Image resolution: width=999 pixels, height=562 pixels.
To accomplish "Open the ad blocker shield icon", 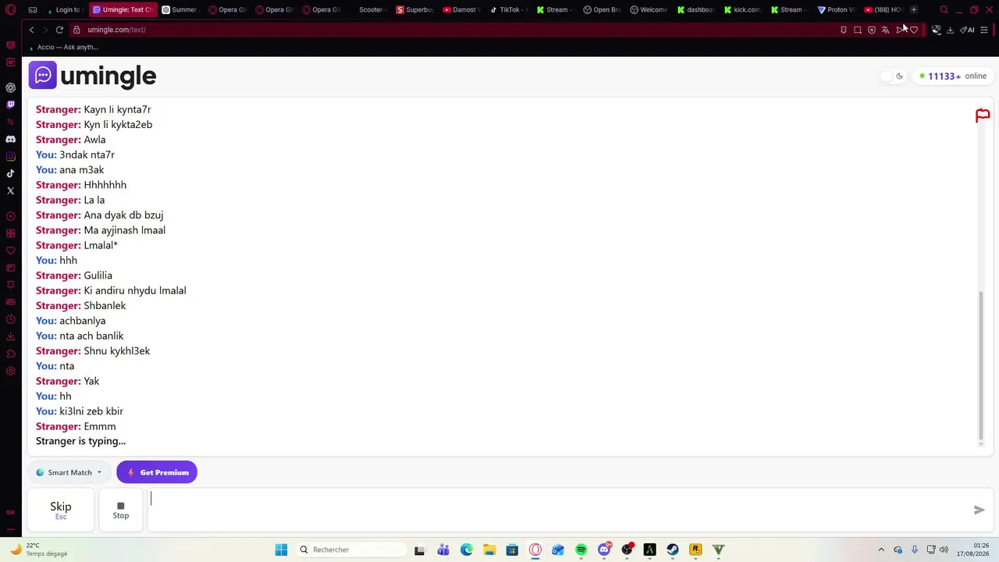I will [872, 30].
